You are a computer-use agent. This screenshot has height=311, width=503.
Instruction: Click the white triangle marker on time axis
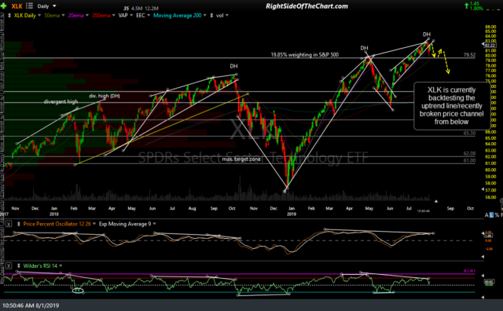(x=436, y=201)
